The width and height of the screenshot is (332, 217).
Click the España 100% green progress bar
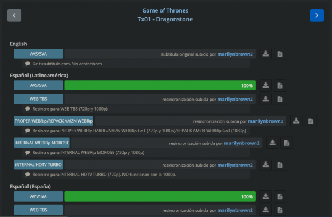pos(160,196)
